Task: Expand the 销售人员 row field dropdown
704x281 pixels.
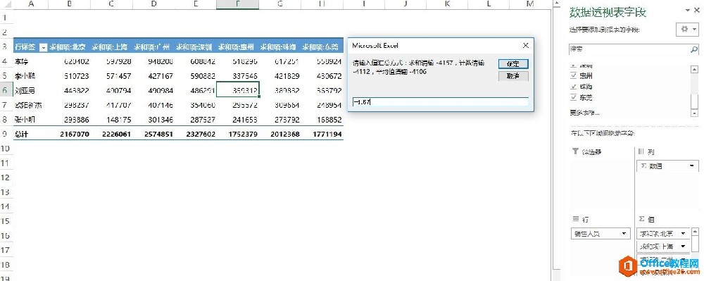Action: pyautogui.click(x=624, y=234)
